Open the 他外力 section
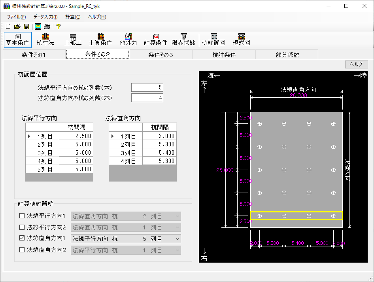Viewport: 374px width, 282px height. 128,40
